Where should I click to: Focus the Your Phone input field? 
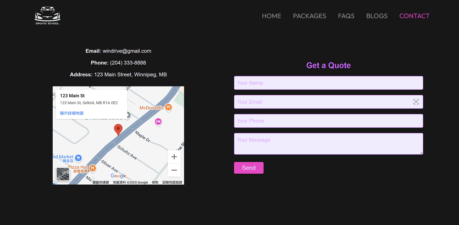point(328,121)
